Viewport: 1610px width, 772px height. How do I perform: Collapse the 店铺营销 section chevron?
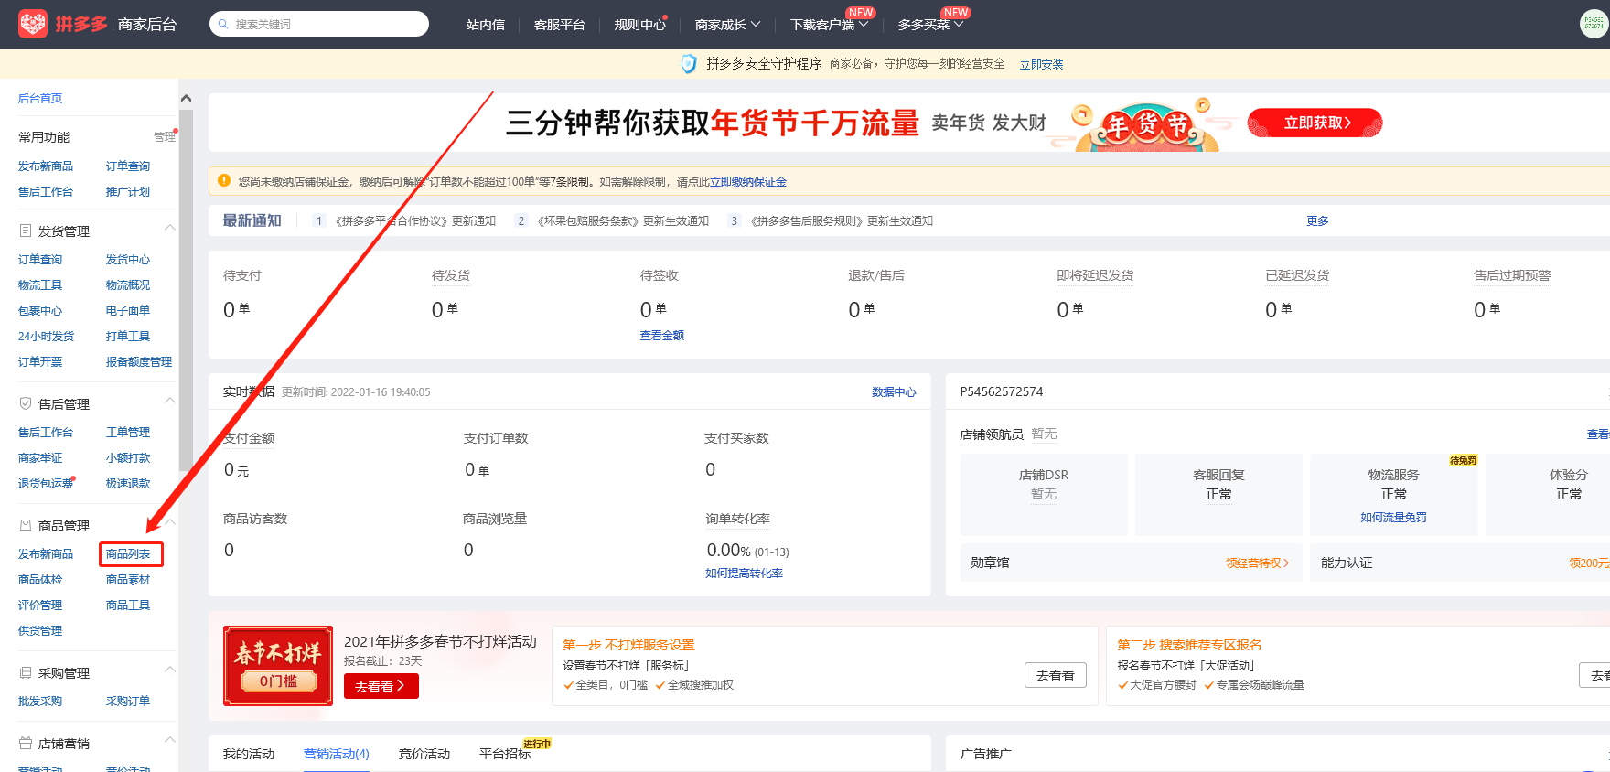[169, 739]
